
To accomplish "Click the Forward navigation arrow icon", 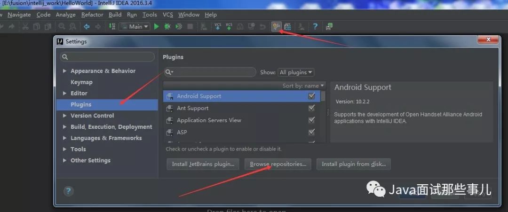I will [x=98, y=26].
